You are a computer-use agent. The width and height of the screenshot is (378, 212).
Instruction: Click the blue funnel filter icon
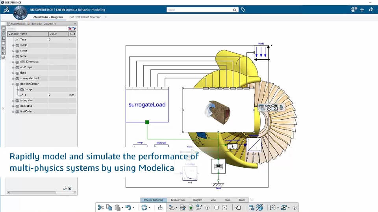74,29
